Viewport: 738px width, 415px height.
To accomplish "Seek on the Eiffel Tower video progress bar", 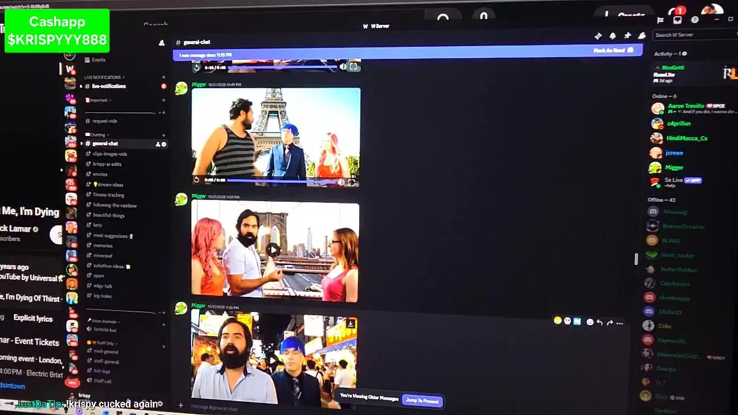I will [281, 181].
